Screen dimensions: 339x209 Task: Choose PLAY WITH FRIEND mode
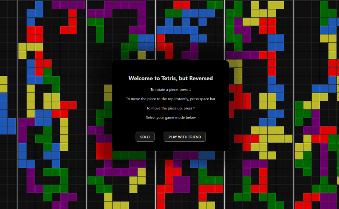pyautogui.click(x=185, y=137)
